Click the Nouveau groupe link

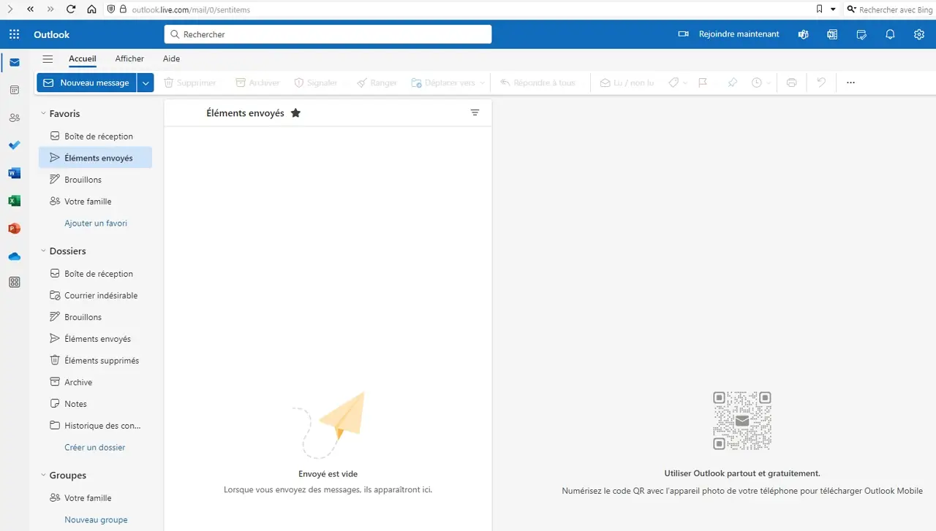(x=96, y=520)
